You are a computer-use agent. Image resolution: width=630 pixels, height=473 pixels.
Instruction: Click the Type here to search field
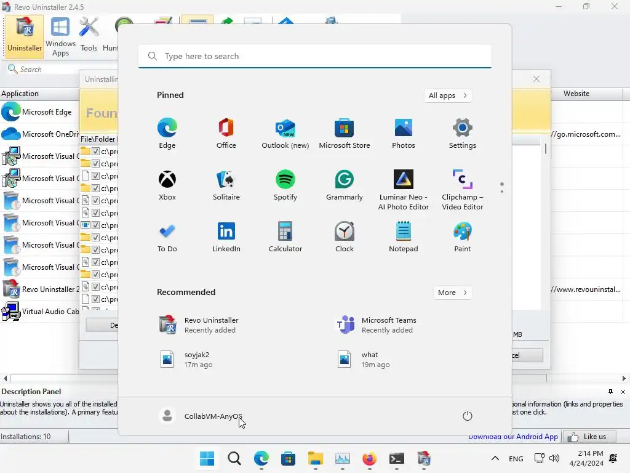tap(315, 56)
